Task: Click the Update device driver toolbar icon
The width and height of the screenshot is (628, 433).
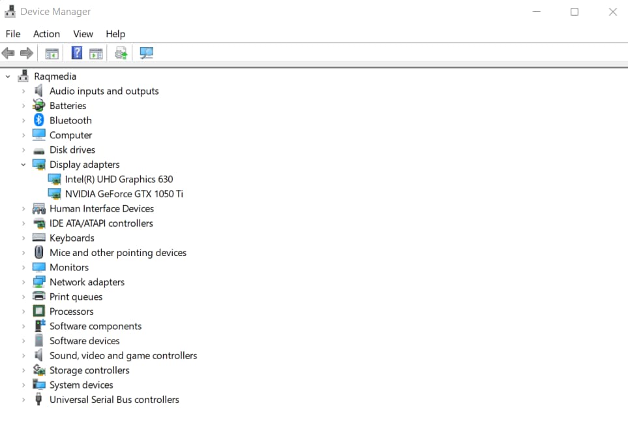Action: pyautogui.click(x=121, y=54)
